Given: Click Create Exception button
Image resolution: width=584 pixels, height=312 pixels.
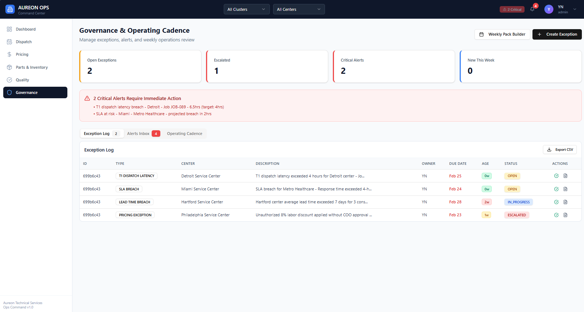Looking at the screenshot, I should (557, 34).
